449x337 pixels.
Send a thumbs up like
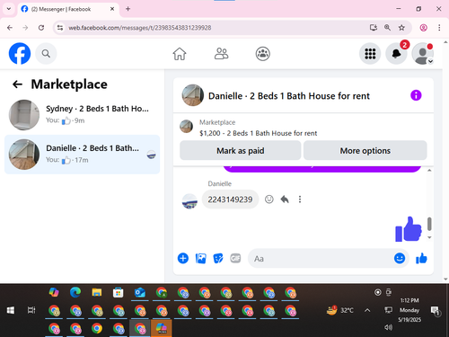click(421, 258)
